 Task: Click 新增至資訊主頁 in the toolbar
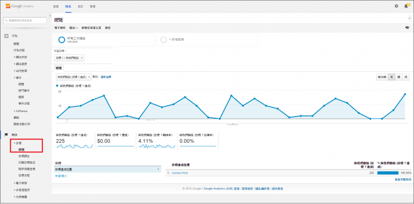pyautogui.click(x=92, y=28)
